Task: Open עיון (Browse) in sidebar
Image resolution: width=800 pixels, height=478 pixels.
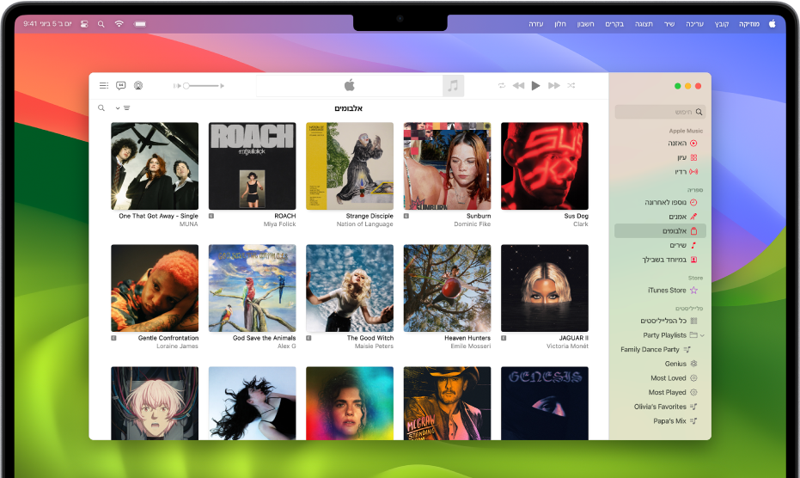Action: click(687, 158)
